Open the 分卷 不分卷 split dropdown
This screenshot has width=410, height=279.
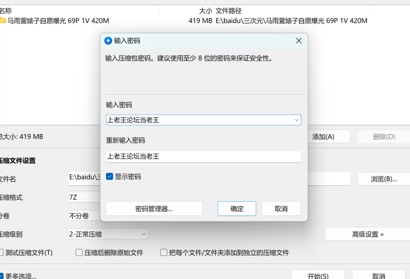[84, 216]
